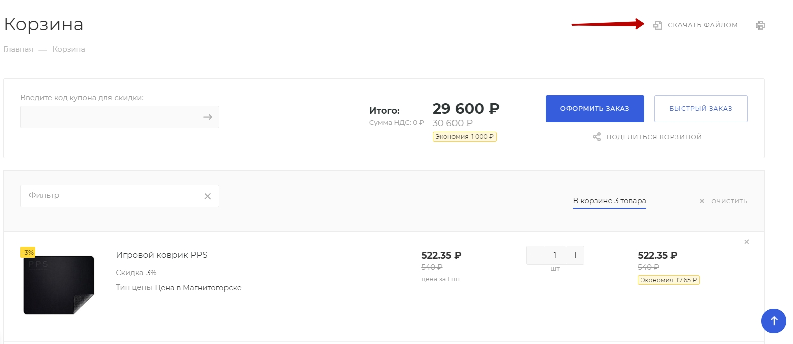
Task: Click the Оформить заказ button
Action: point(595,109)
